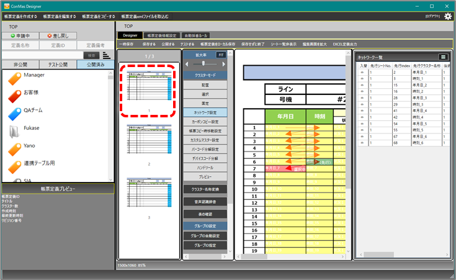Click the 一時保存 toolbar button
Image resolution: width=456 pixels, height=280 pixels.
tap(127, 45)
